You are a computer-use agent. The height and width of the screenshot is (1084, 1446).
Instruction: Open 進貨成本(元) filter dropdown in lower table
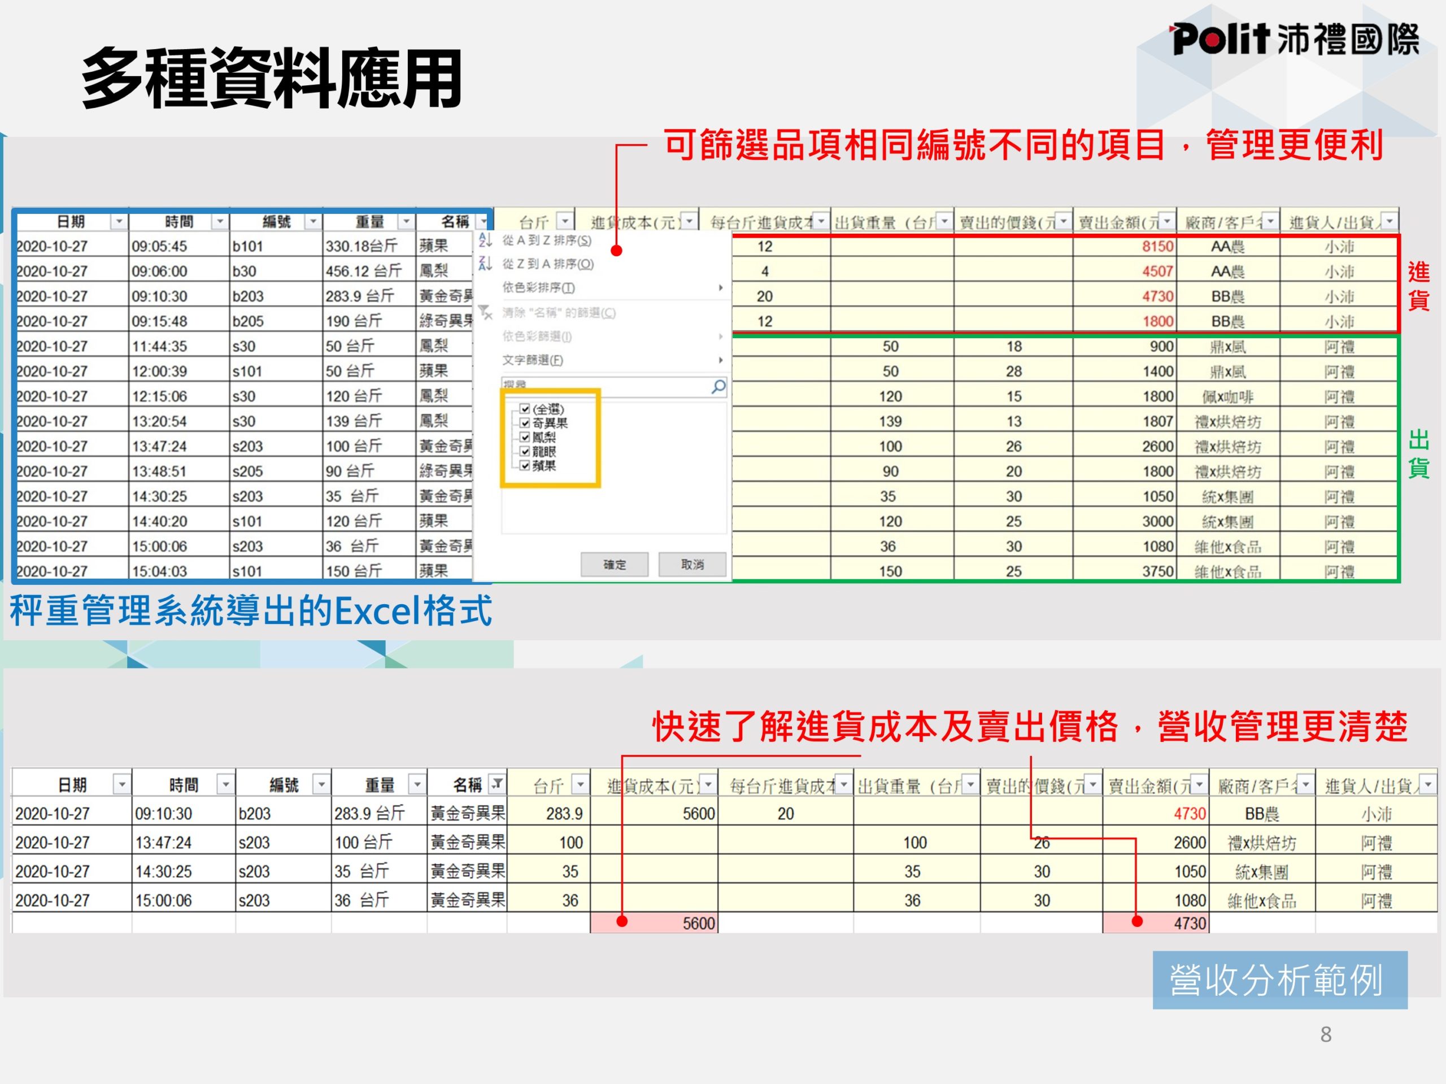tap(709, 784)
